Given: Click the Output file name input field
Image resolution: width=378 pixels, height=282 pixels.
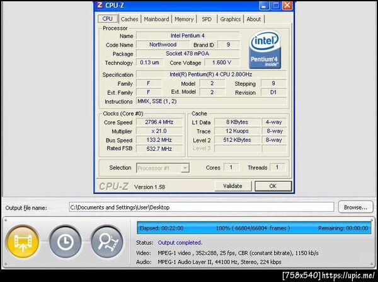Looking at the screenshot, I should pos(202,207).
